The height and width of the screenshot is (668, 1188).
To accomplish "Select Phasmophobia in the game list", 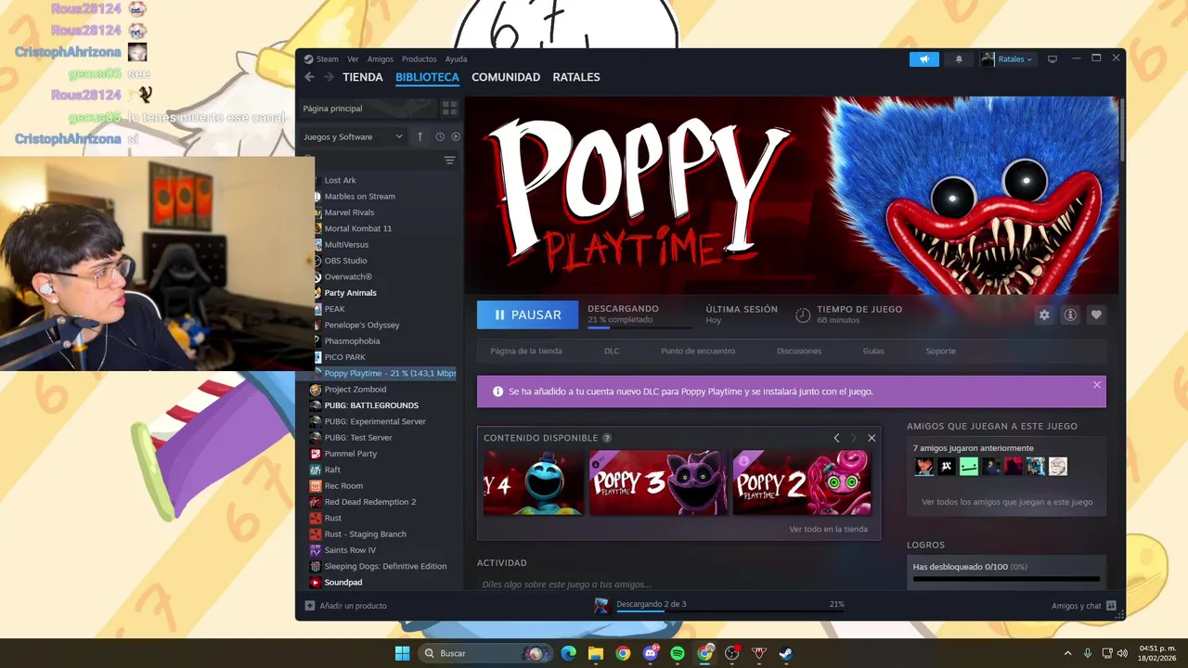I will point(352,341).
